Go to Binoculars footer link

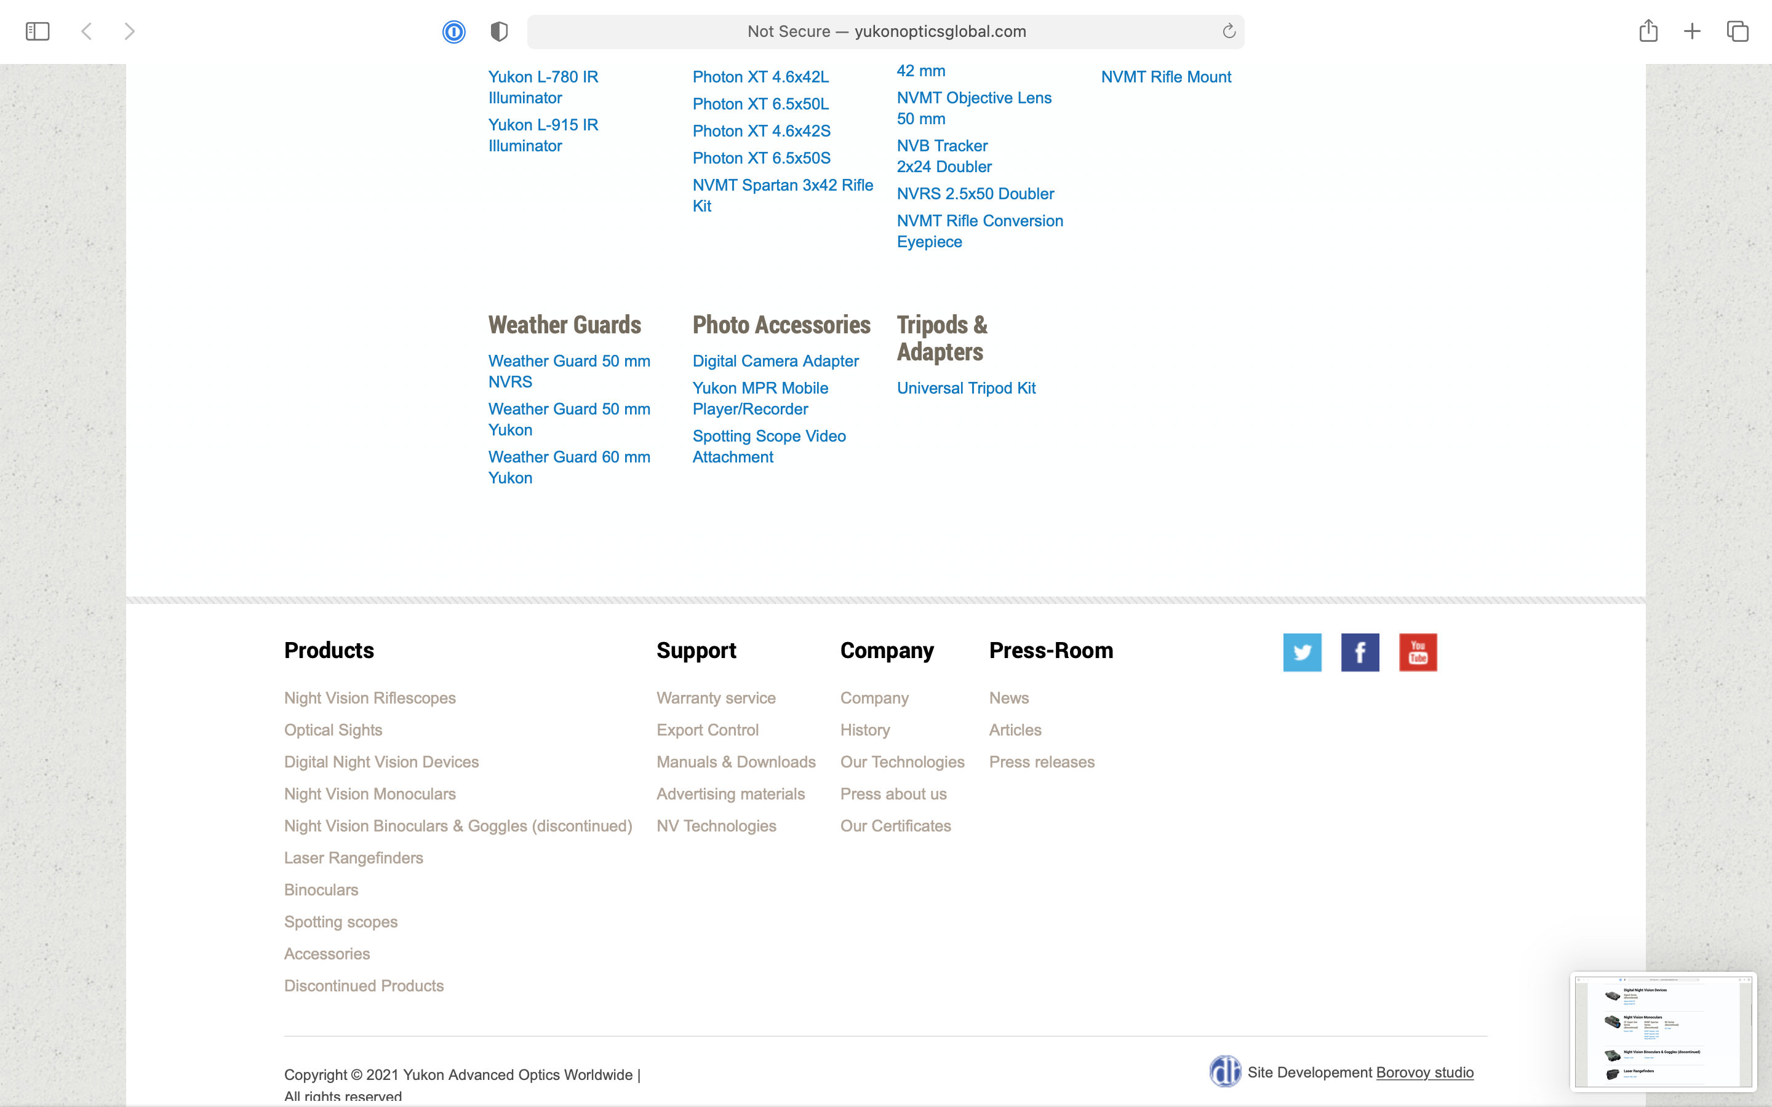click(x=321, y=889)
